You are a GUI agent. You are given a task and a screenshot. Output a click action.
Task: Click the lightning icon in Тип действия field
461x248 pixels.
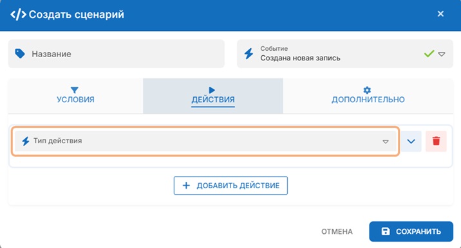pos(26,141)
